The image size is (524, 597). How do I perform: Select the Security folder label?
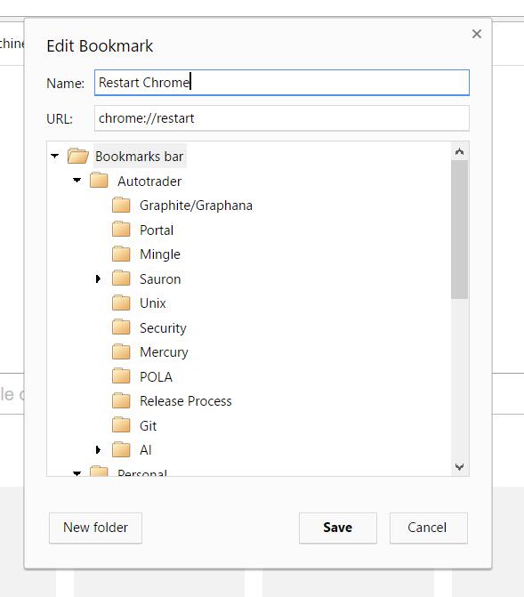point(163,328)
